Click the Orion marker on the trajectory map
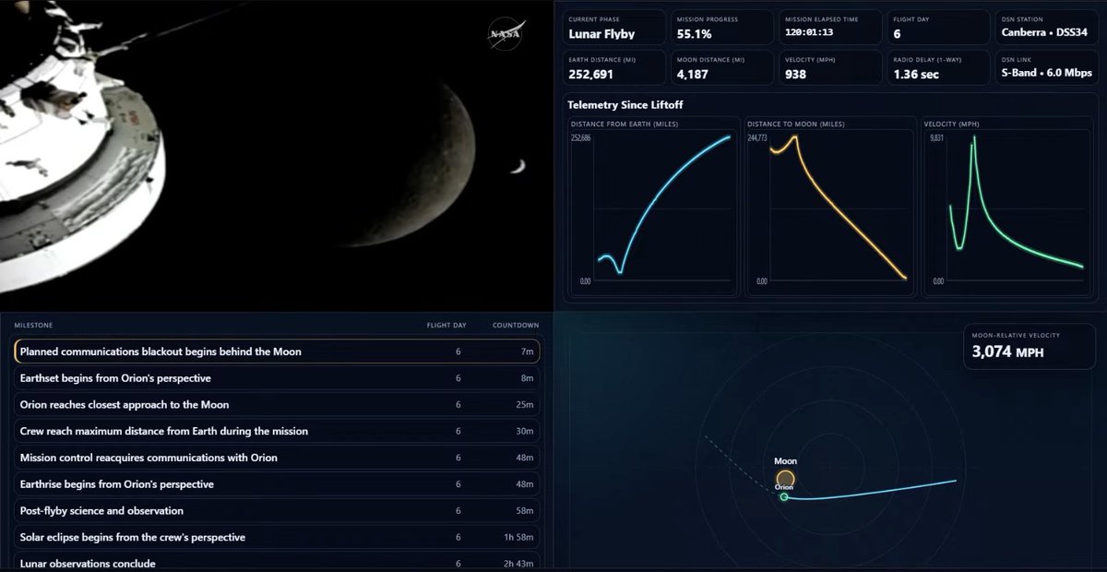The width and height of the screenshot is (1107, 572). pyautogui.click(x=784, y=497)
